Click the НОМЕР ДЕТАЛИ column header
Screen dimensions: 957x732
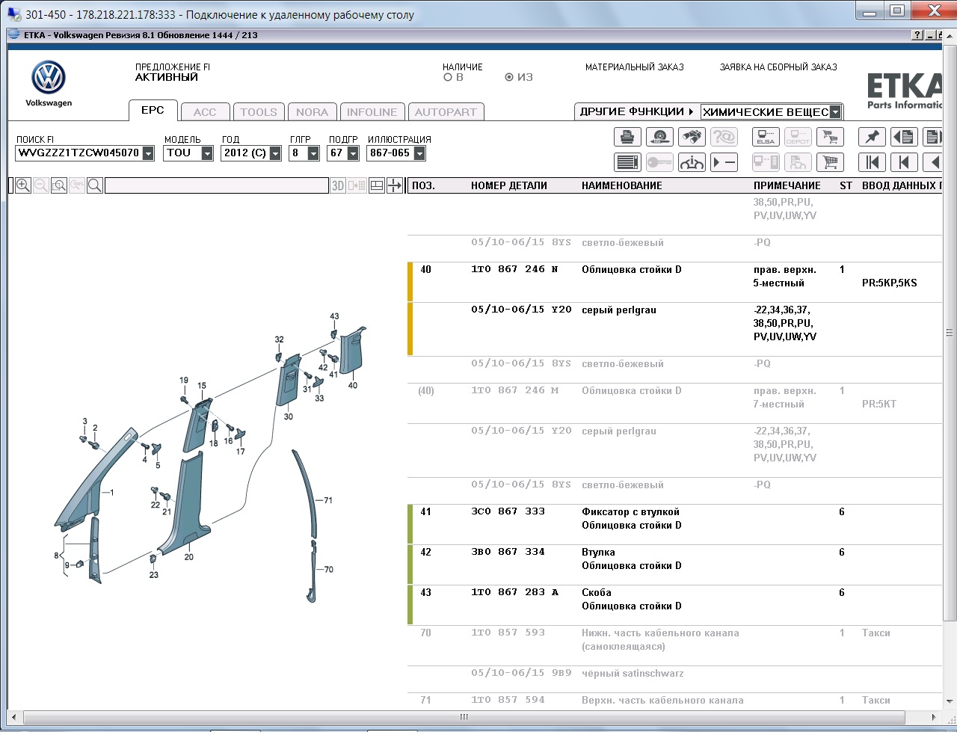coord(509,185)
